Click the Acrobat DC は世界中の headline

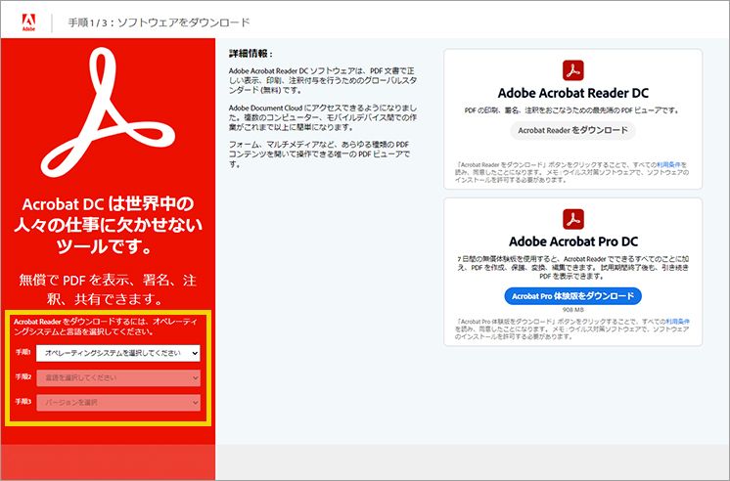tap(108, 225)
